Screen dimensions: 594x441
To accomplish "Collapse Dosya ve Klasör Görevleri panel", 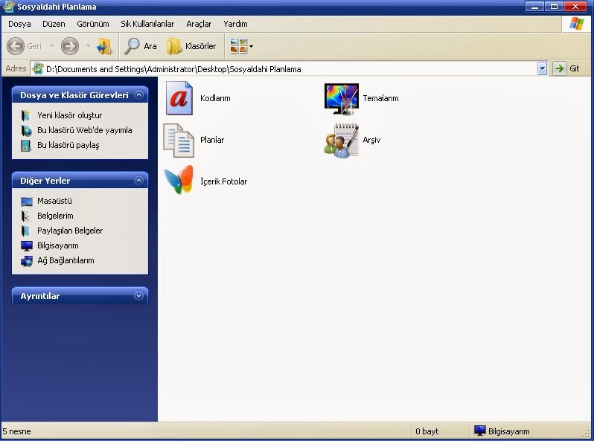I will [x=138, y=94].
